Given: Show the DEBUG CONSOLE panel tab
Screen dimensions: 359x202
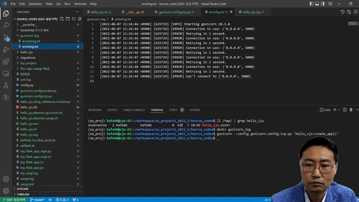Looking at the screenshot, I should tap(134, 110).
